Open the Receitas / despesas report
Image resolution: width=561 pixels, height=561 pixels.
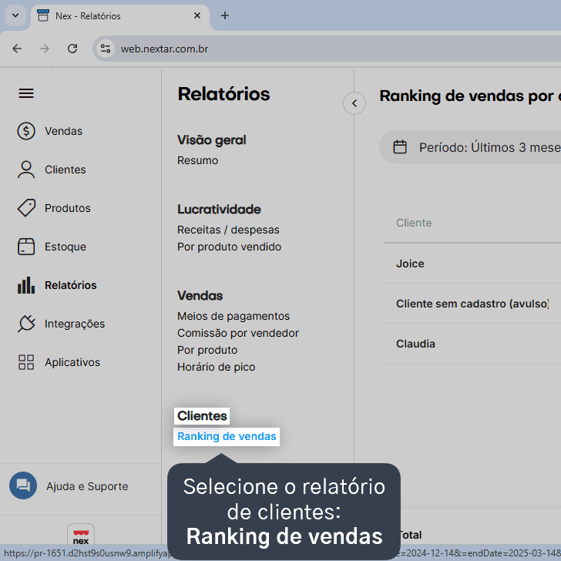pyautogui.click(x=228, y=230)
